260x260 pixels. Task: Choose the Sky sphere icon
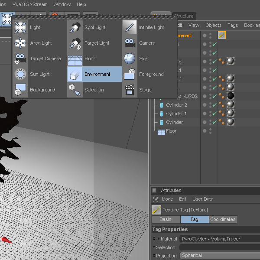tap(130, 58)
